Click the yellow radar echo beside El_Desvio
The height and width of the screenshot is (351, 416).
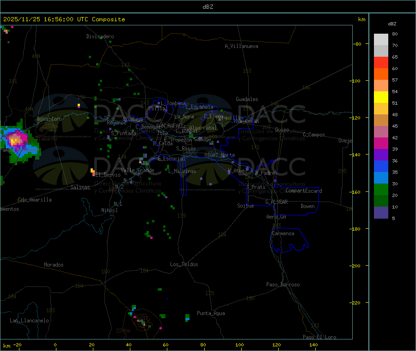pos(92,172)
